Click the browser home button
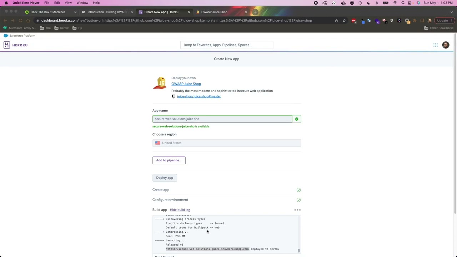Image resolution: width=457 pixels, height=257 pixels. [x=28, y=21]
